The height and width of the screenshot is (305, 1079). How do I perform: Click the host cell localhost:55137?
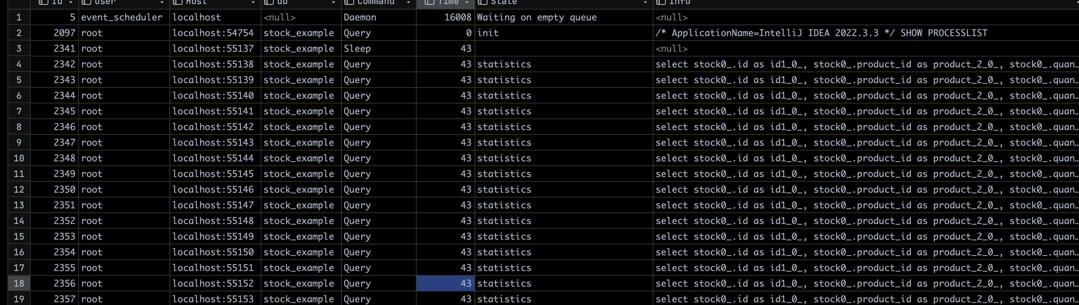coord(215,49)
